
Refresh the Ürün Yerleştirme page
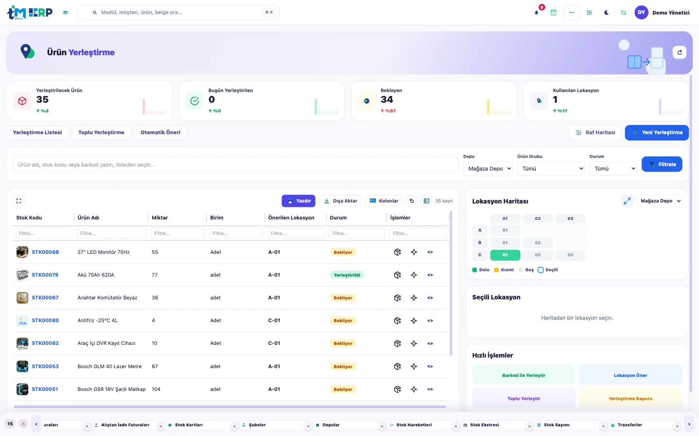tap(680, 52)
